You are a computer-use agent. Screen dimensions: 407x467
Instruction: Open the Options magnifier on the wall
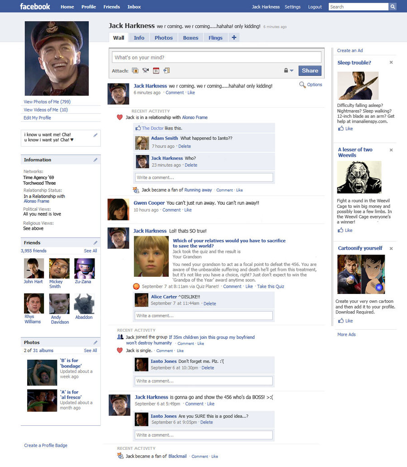tap(303, 85)
